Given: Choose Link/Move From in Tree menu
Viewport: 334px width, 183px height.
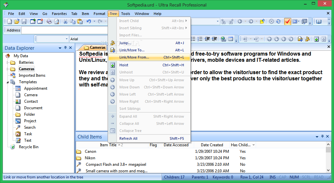Looking at the screenshot, I should [149, 57].
